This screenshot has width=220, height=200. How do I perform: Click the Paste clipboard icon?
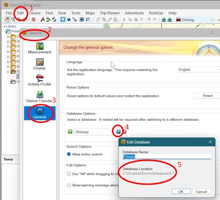pyautogui.click(x=136, y=19)
